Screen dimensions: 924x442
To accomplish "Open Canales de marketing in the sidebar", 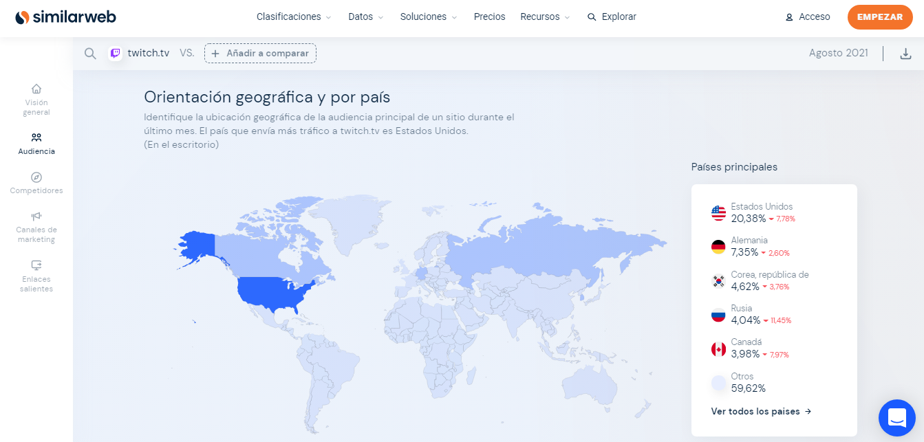I will point(36,228).
